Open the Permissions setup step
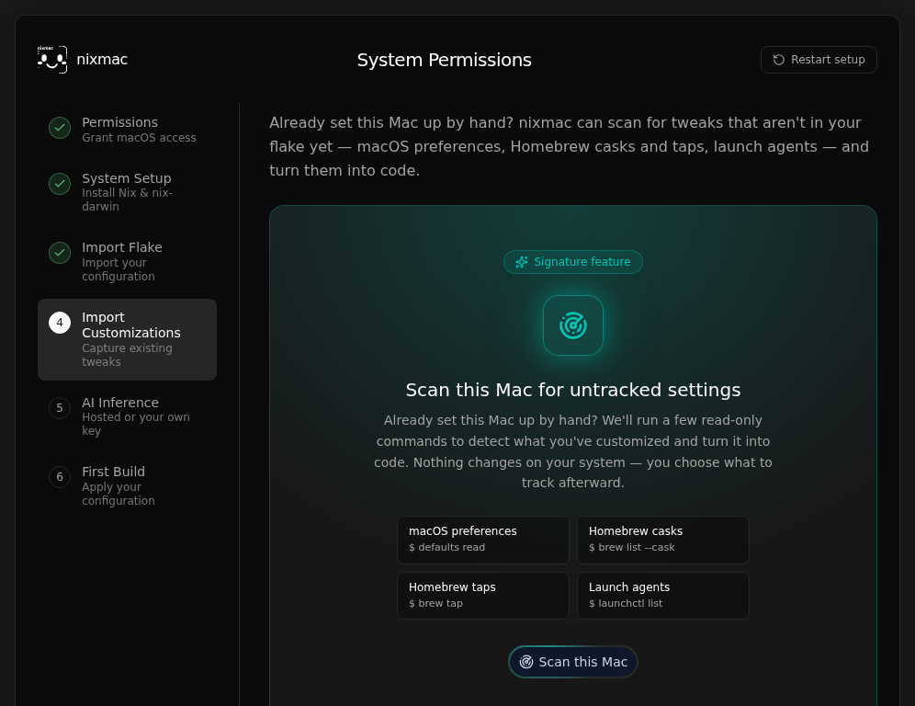915x706 pixels. [x=127, y=129]
